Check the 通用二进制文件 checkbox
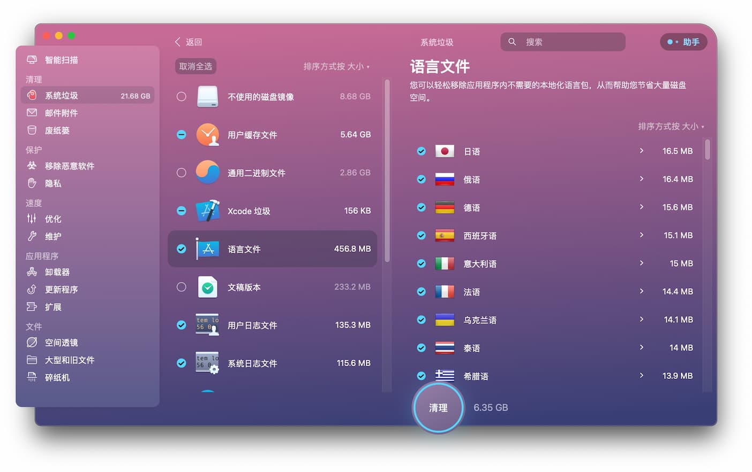 [x=182, y=173]
